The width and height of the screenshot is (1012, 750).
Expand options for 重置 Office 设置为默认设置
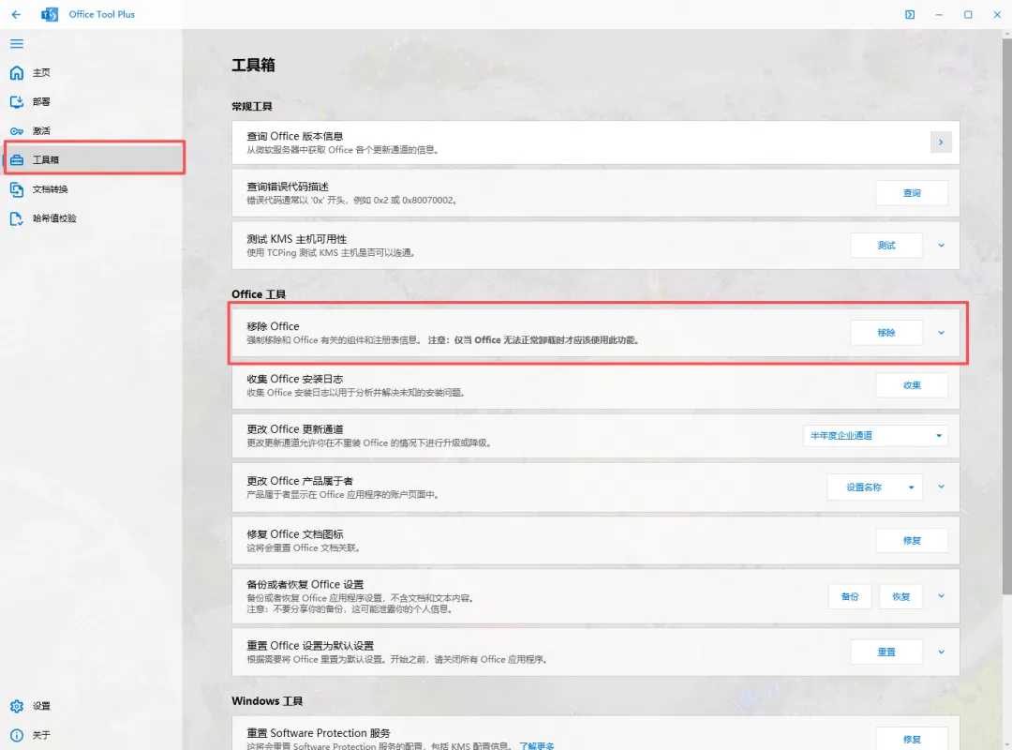click(941, 652)
